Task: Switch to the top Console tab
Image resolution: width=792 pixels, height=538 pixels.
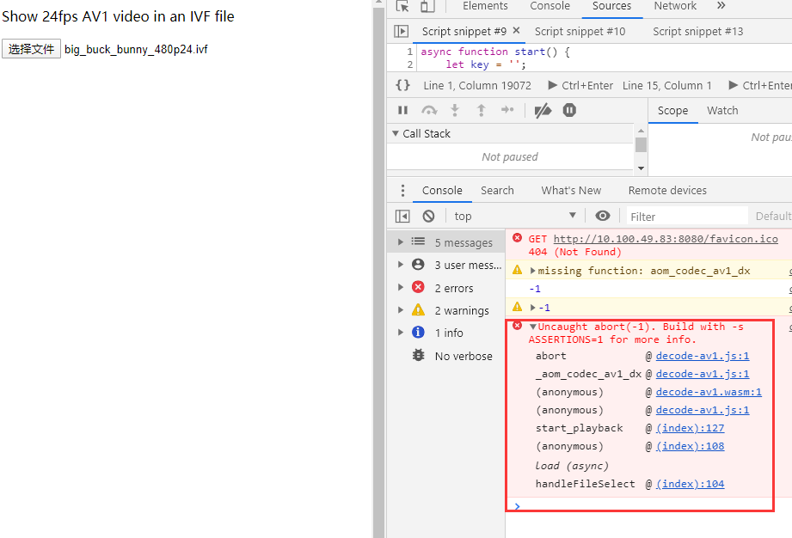Action: [549, 6]
